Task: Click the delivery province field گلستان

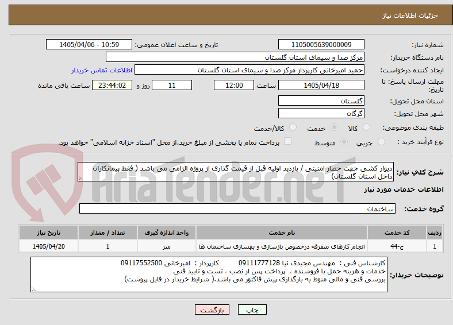Action: (321, 100)
